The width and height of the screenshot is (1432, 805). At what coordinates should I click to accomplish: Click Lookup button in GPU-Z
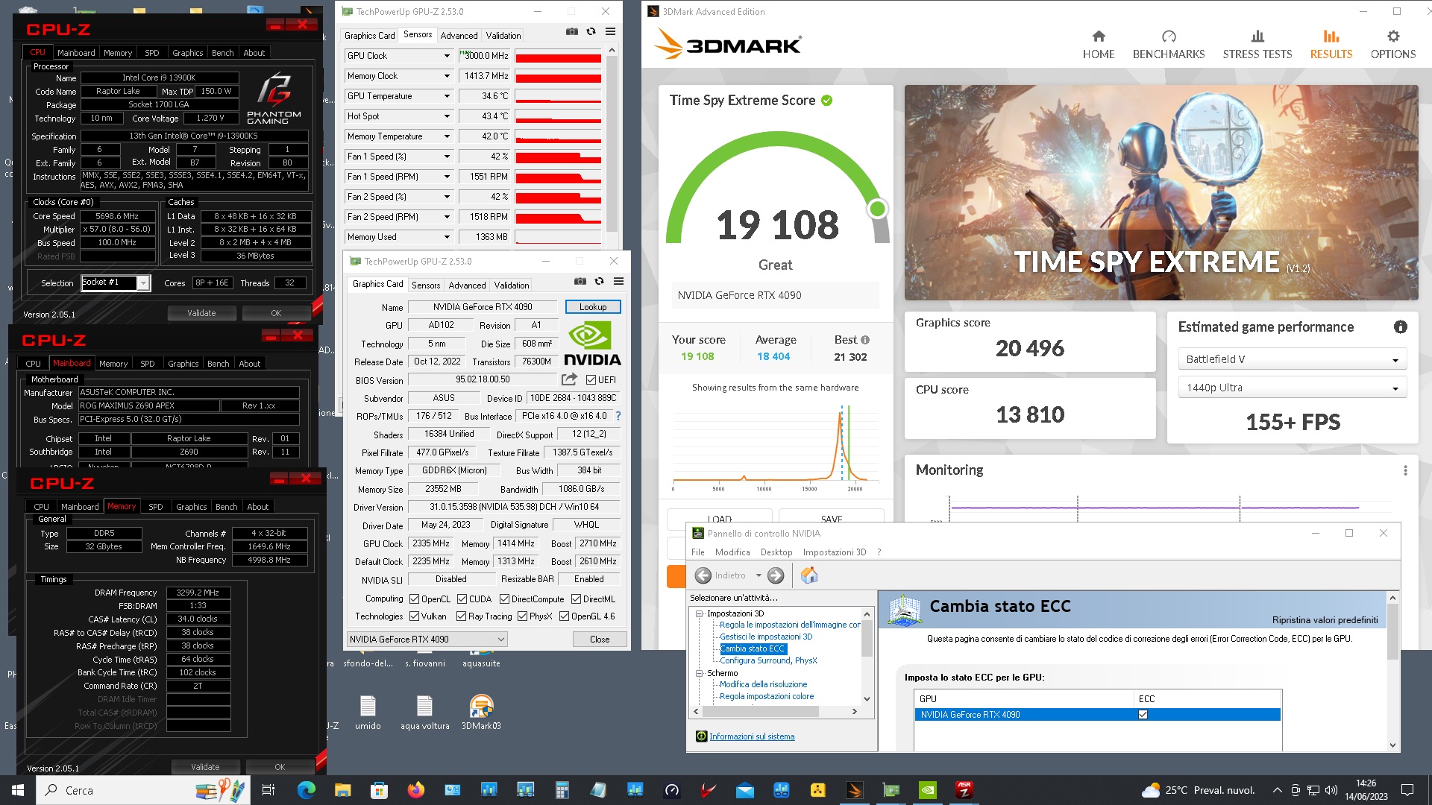(593, 307)
